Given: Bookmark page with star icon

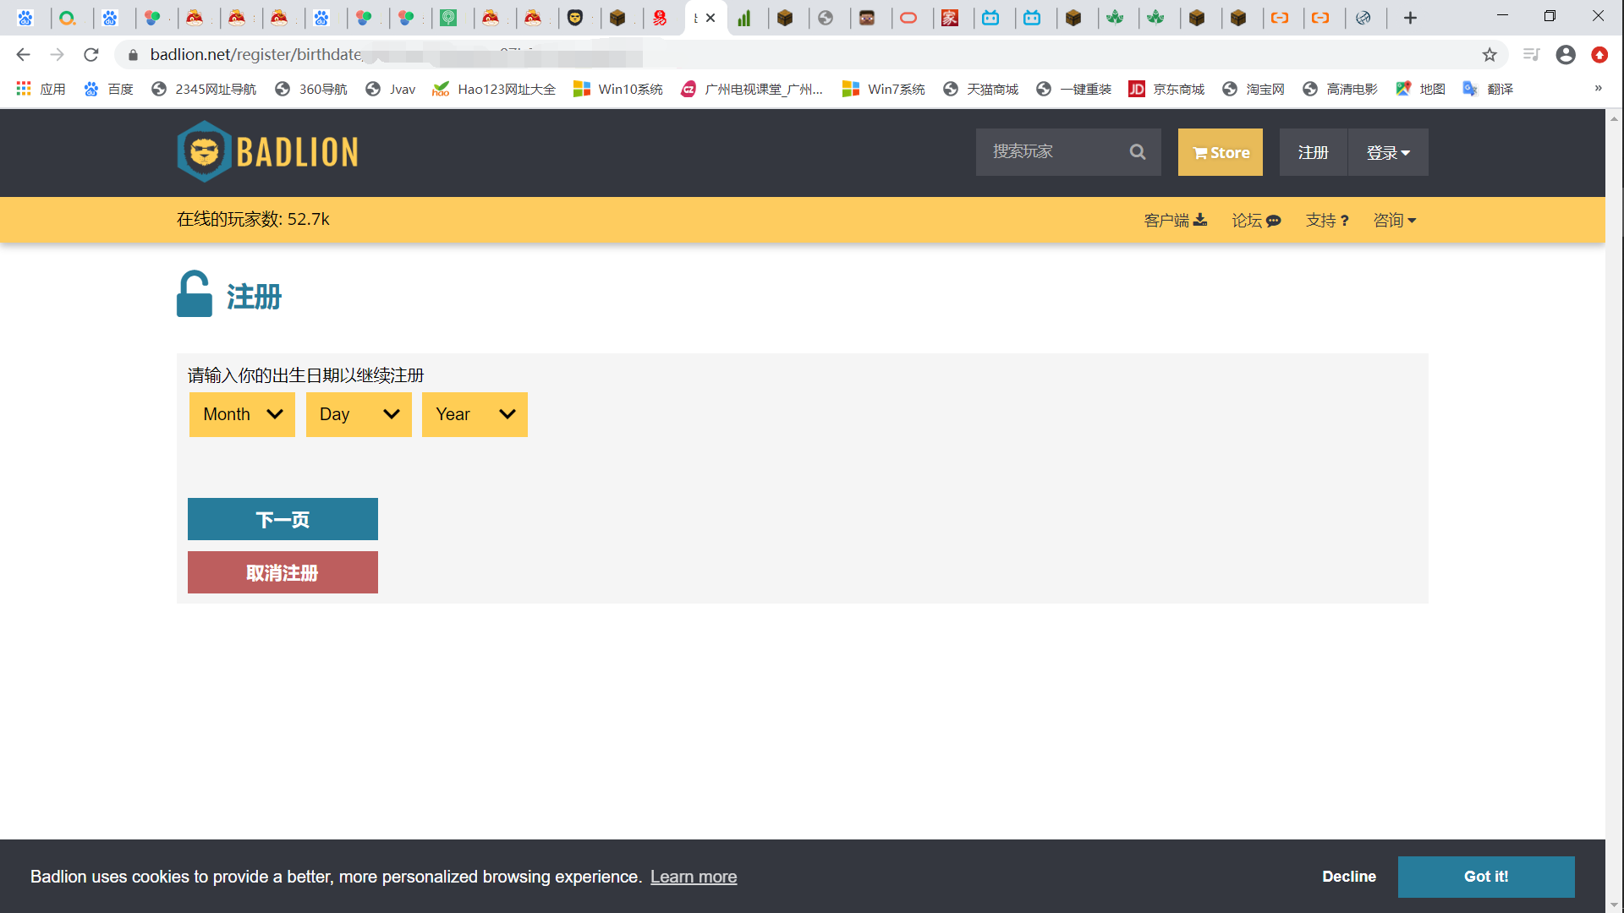Looking at the screenshot, I should point(1490,55).
